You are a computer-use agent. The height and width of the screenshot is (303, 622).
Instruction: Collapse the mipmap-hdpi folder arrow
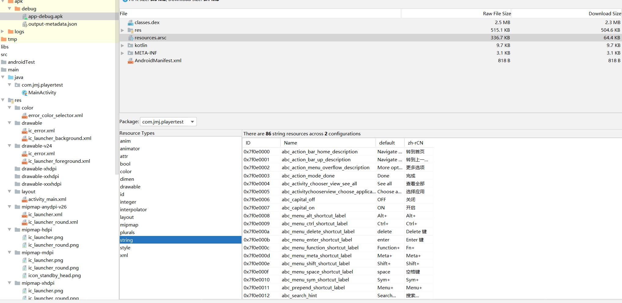9,230
